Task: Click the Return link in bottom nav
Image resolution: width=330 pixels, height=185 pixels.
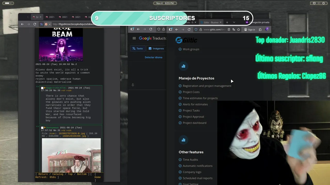Action: (43, 174)
